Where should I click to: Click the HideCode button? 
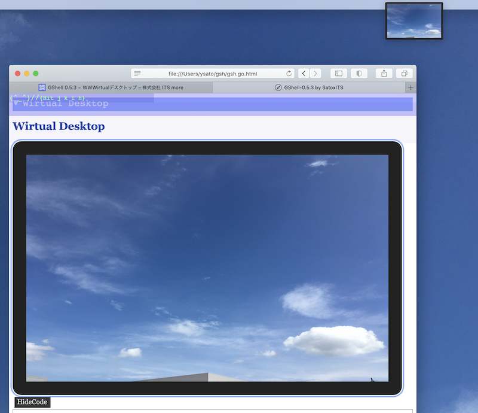pos(32,402)
